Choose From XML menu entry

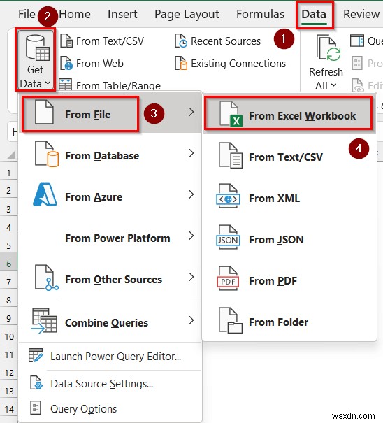click(289, 199)
